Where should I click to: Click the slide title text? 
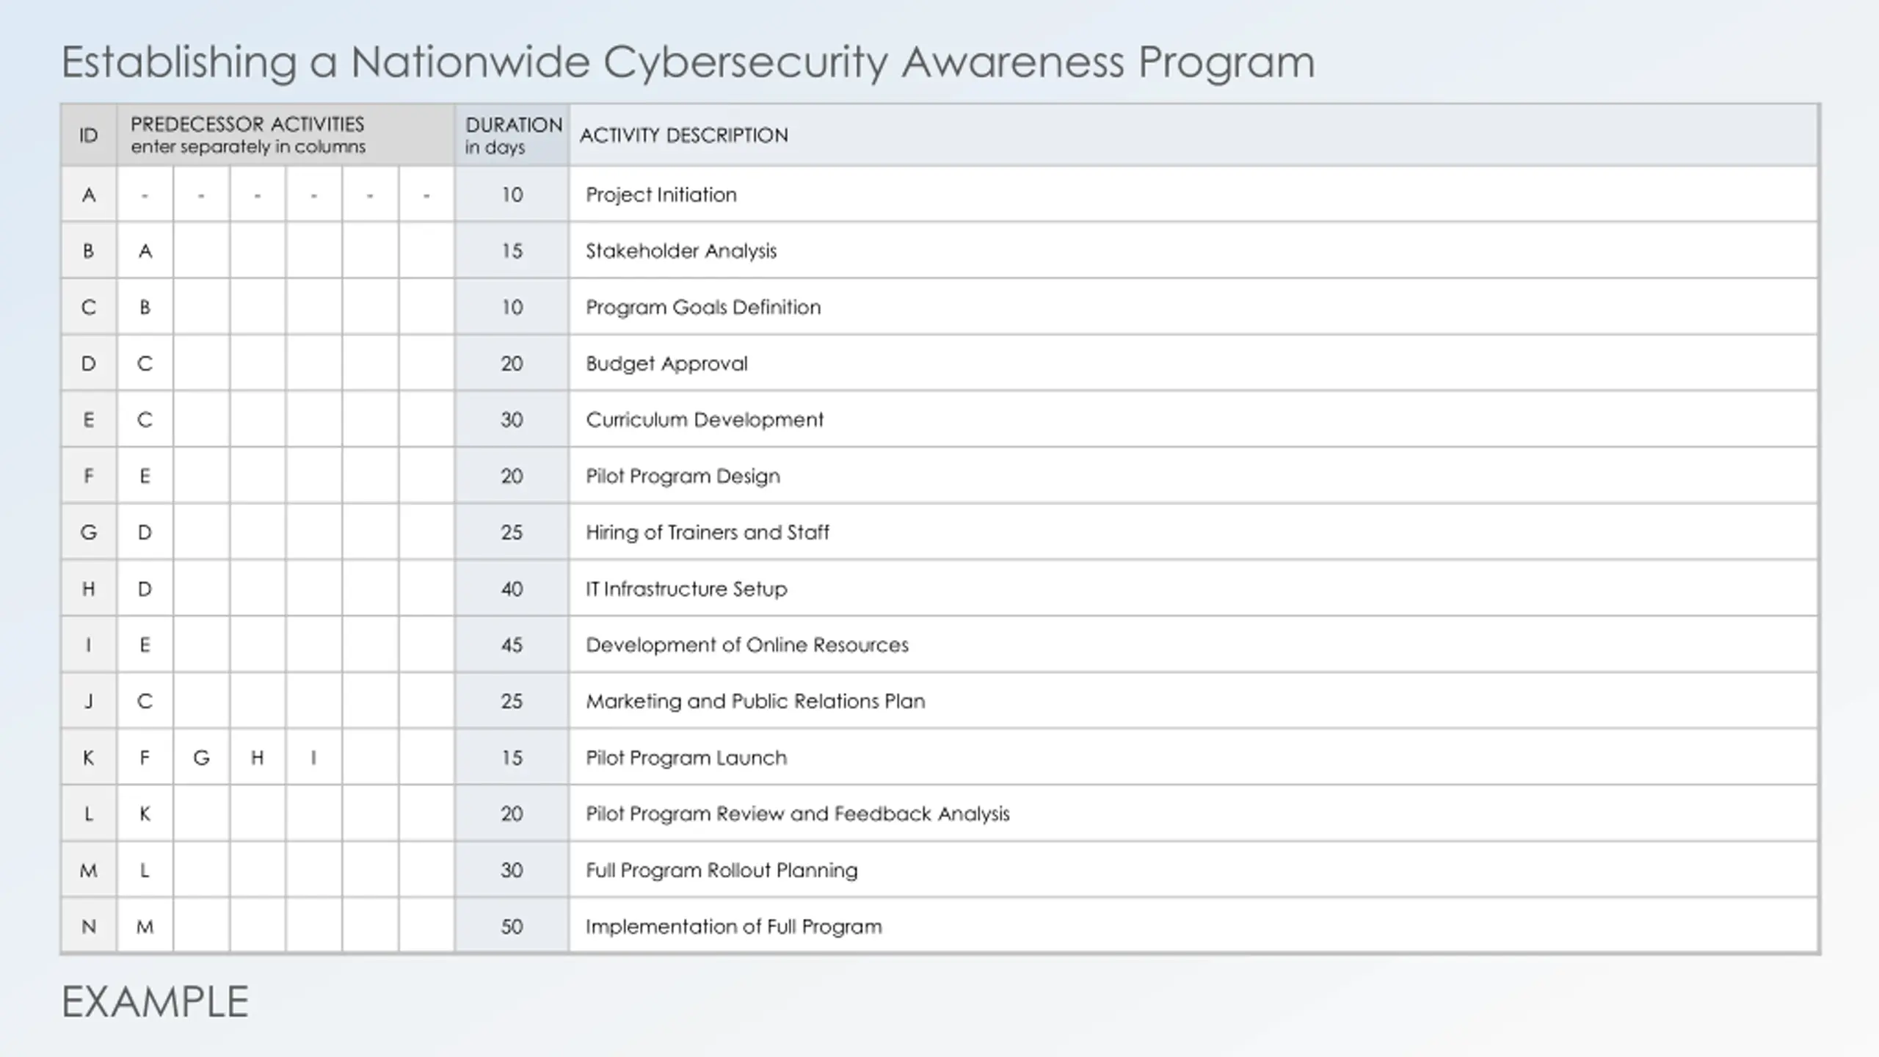click(x=688, y=62)
